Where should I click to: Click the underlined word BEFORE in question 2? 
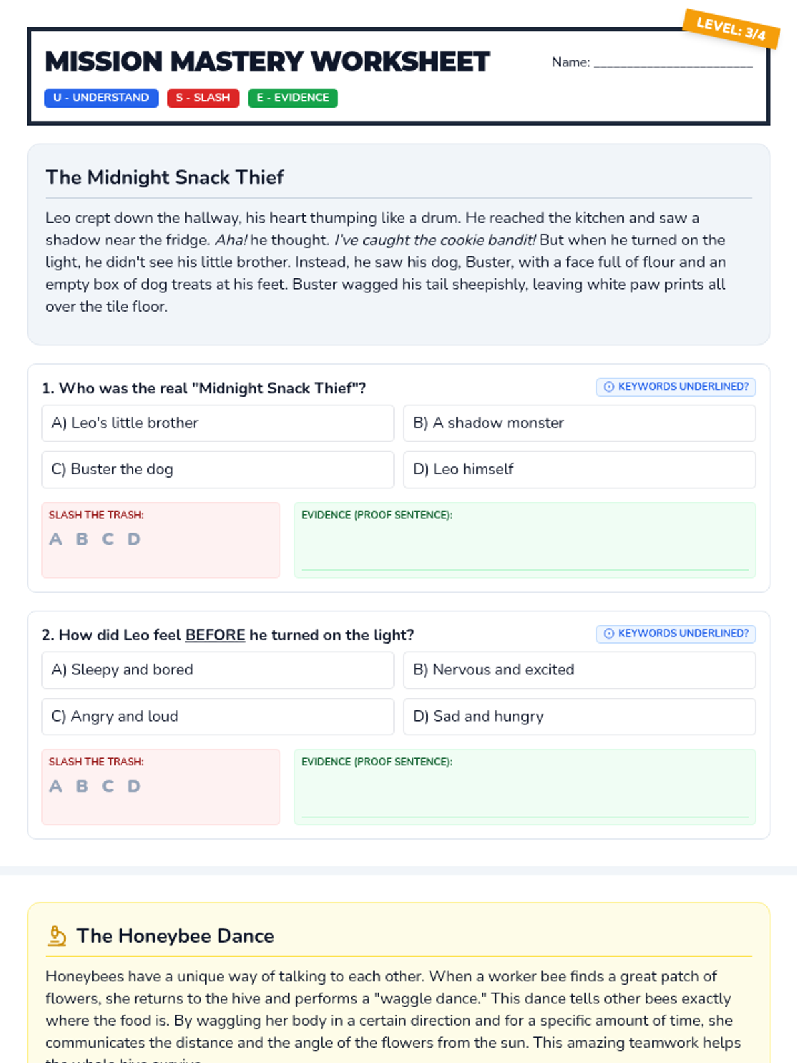215,635
